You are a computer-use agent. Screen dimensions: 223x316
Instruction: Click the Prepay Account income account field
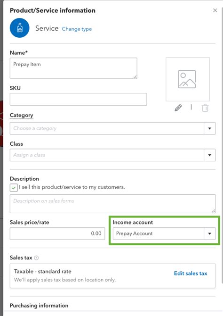pos(159,233)
